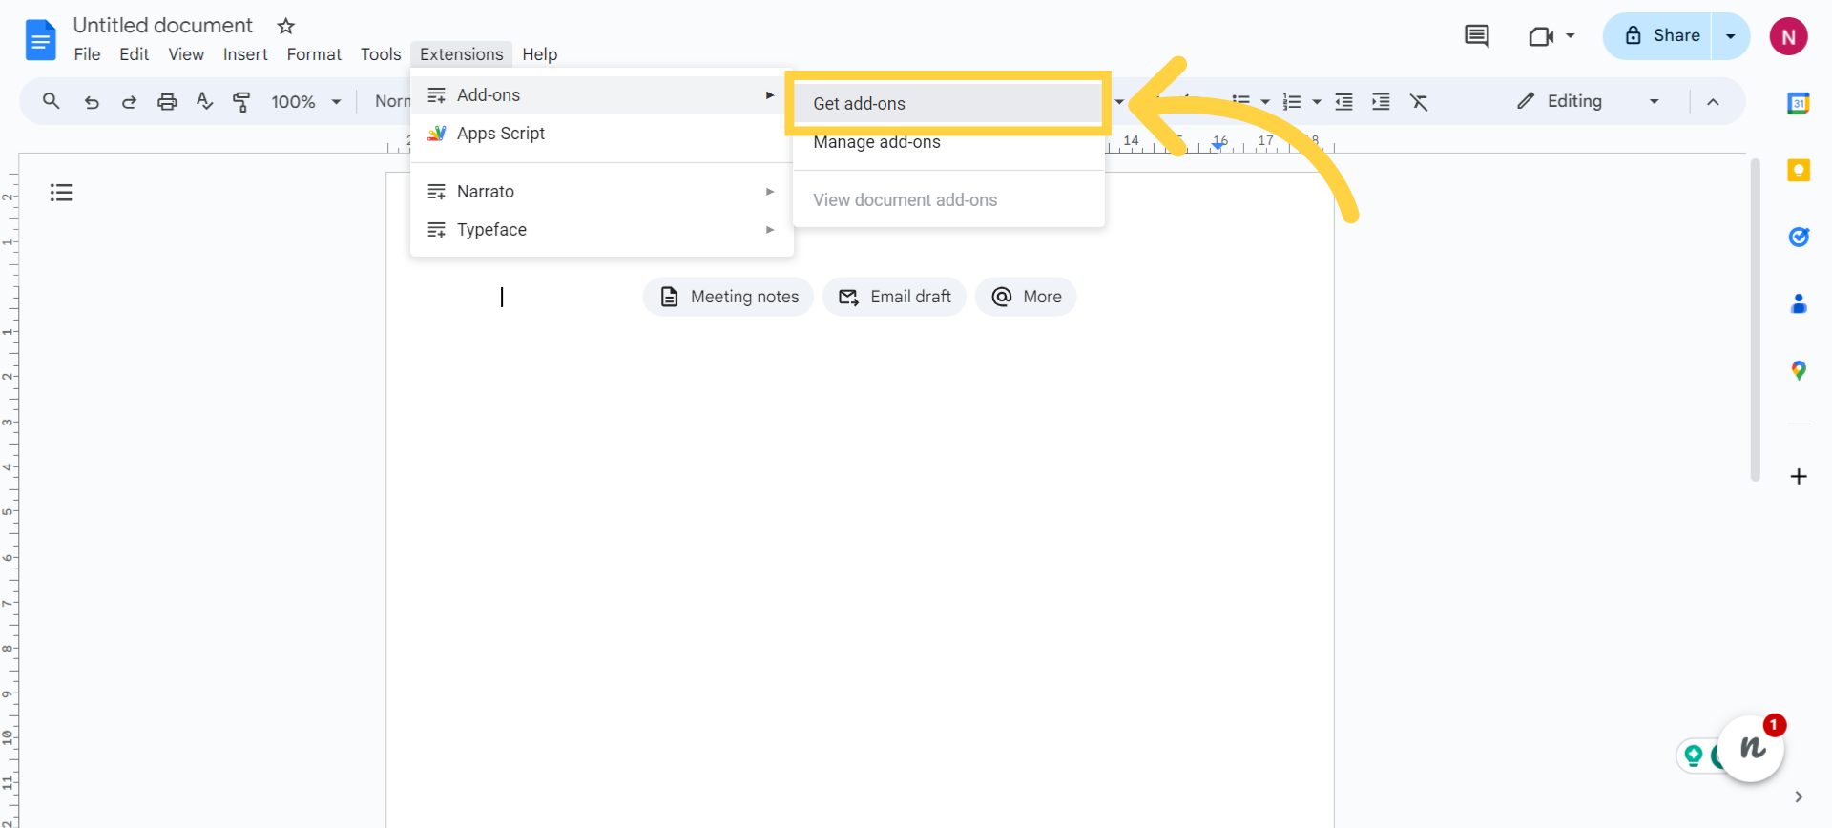
Task: Open the Help menu
Action: 539,54
